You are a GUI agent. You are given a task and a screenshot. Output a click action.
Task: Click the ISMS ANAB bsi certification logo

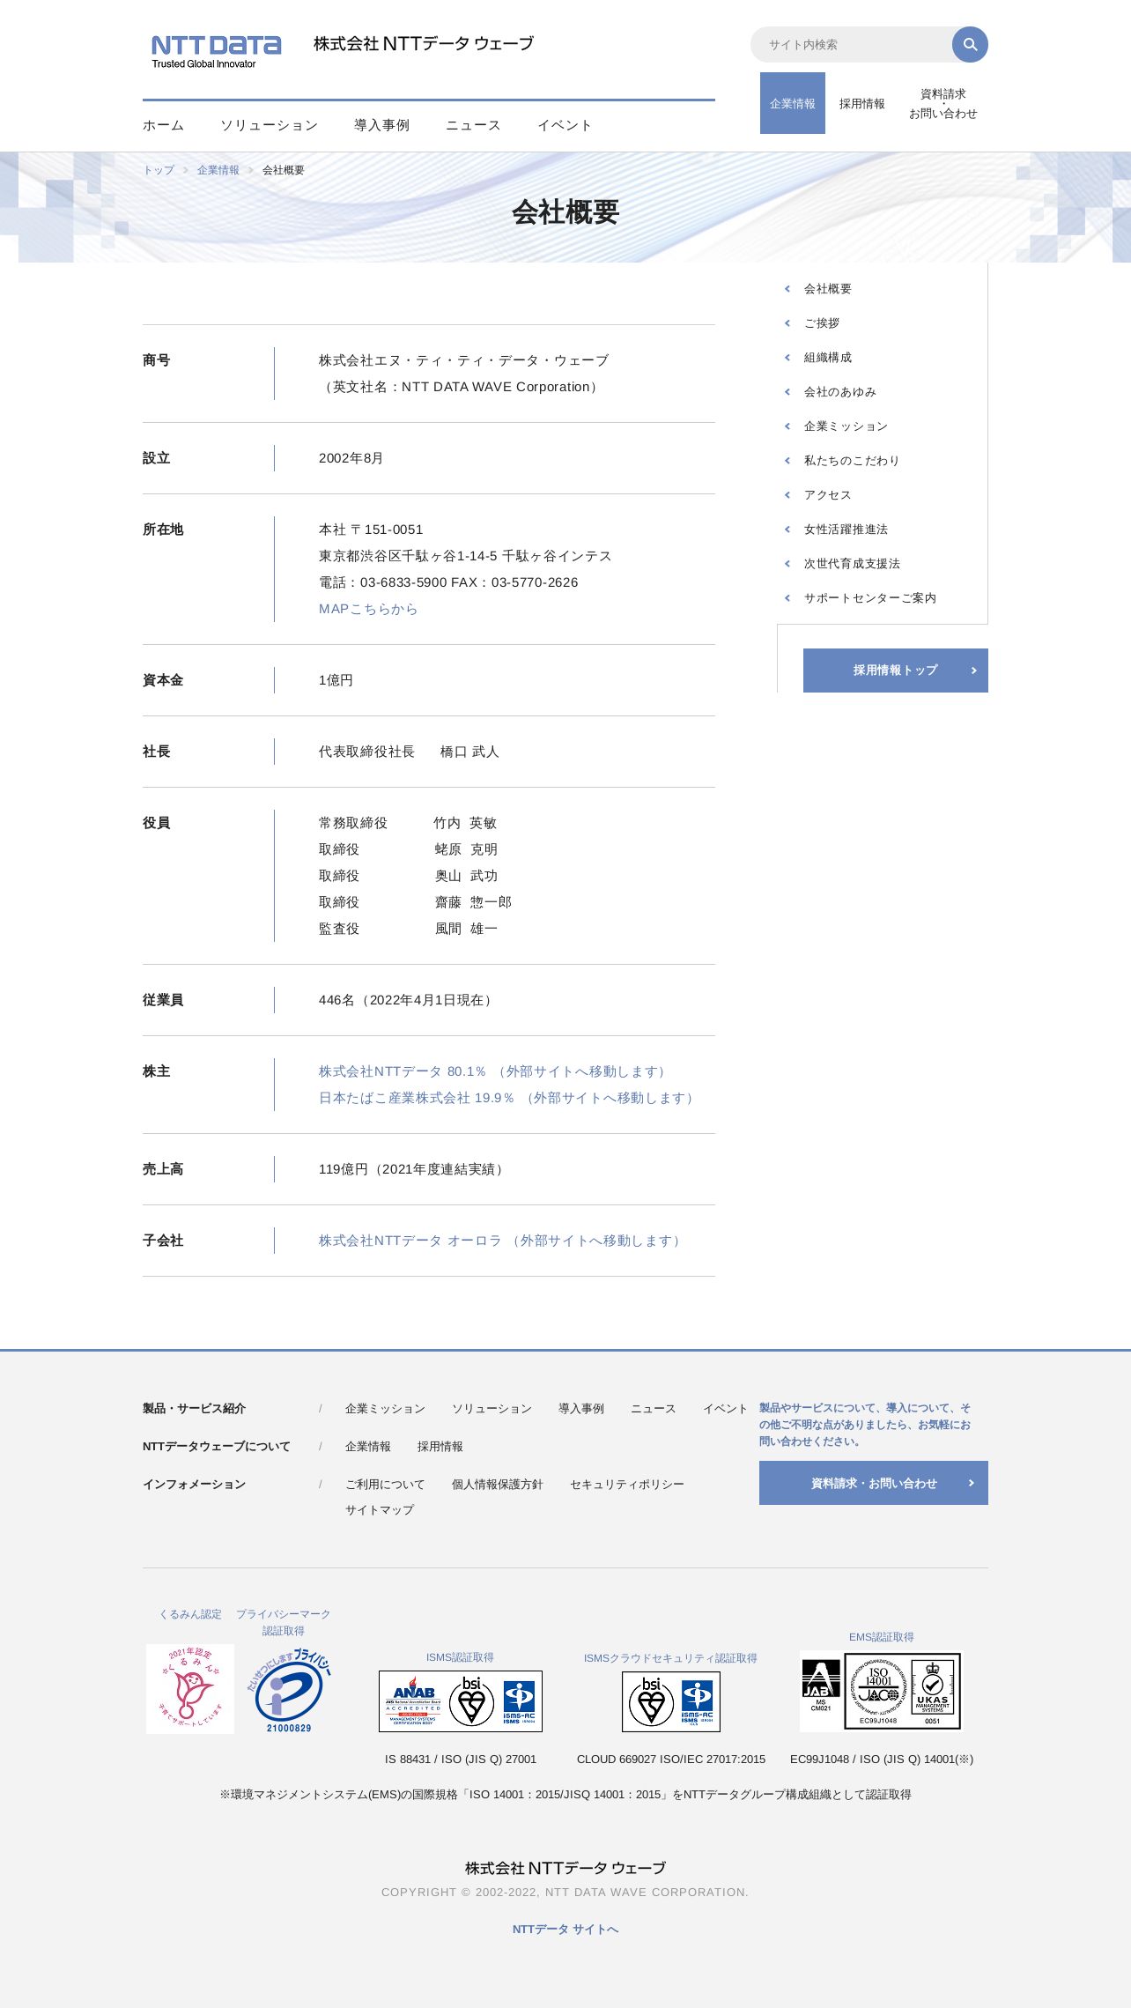tap(461, 1701)
